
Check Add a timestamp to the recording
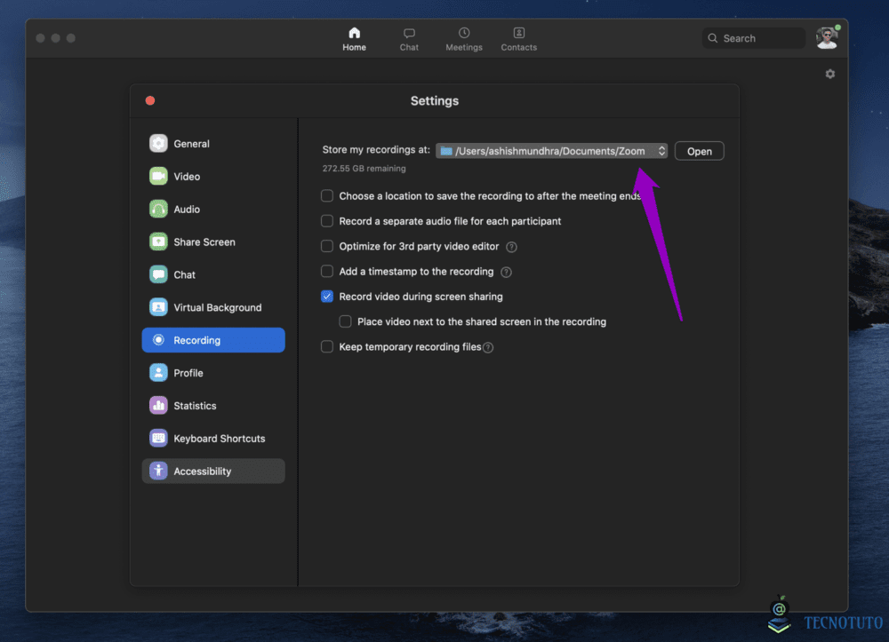[x=327, y=271]
